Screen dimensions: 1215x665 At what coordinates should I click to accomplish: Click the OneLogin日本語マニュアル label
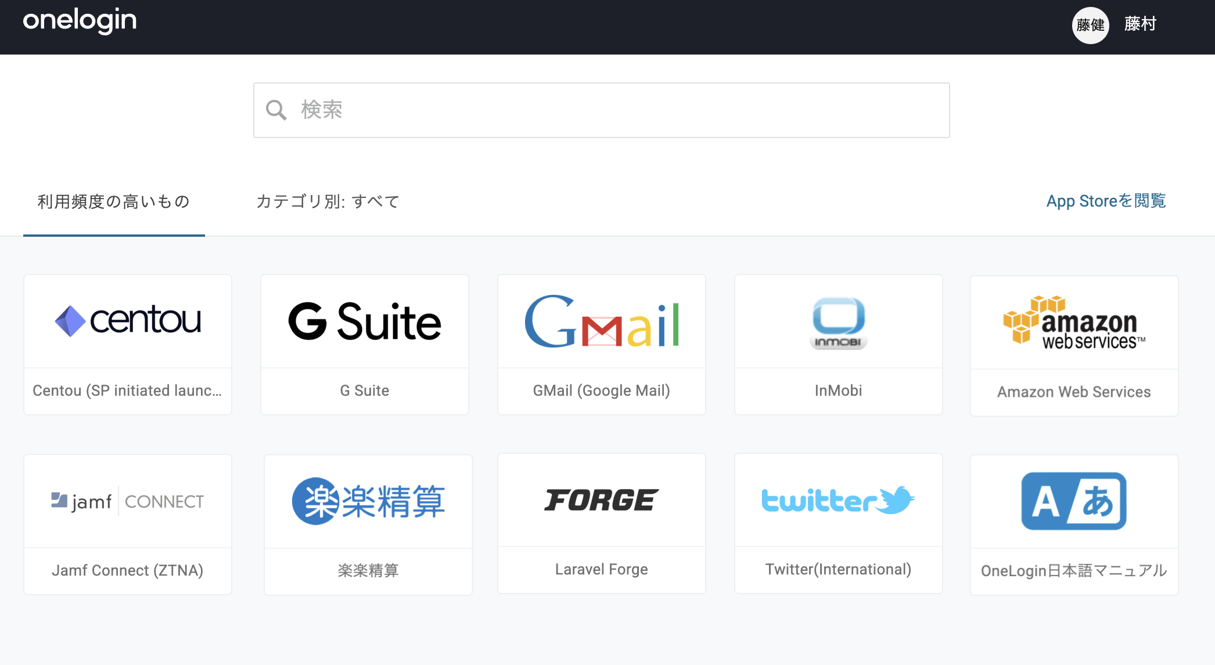[1074, 570]
